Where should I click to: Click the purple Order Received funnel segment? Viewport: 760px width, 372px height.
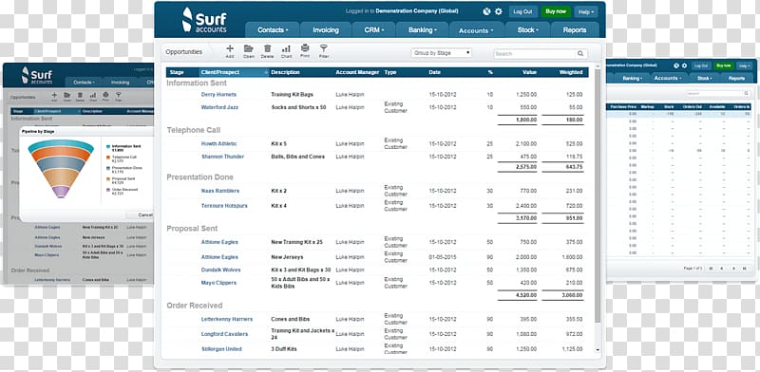[x=61, y=192]
